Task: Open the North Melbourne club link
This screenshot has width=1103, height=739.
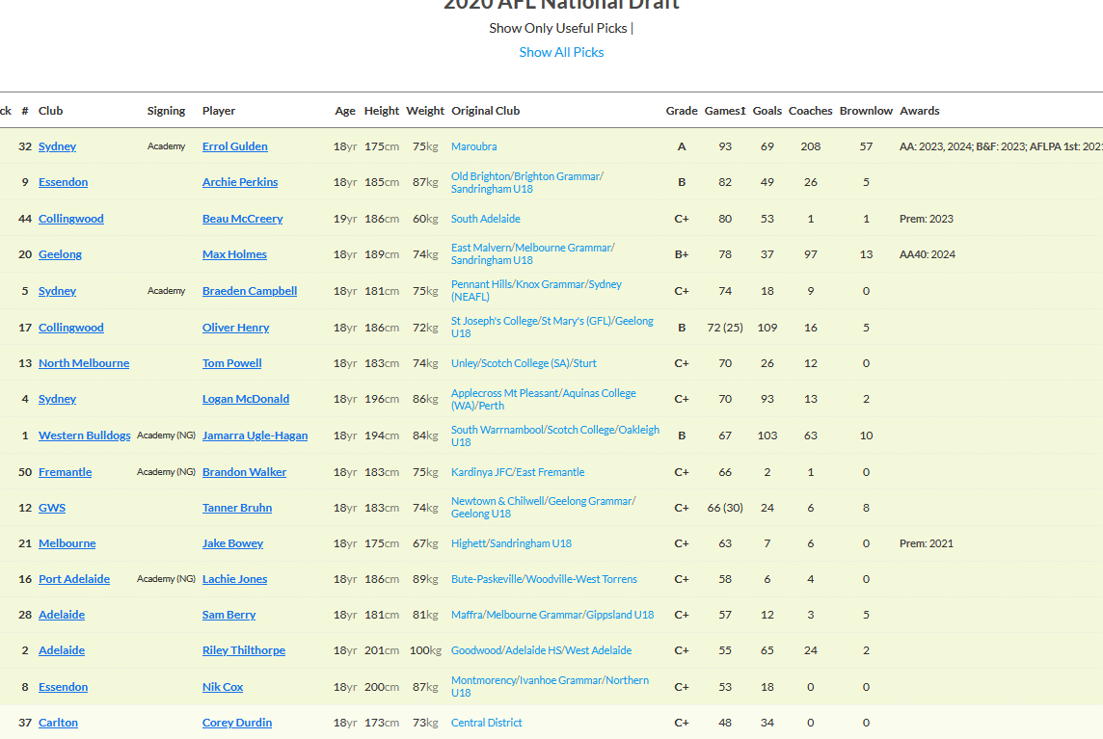Action: point(84,363)
